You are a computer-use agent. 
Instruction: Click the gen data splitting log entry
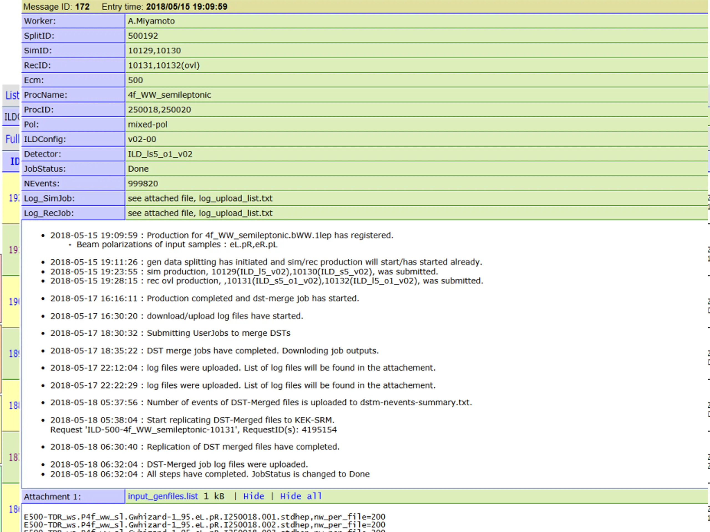coord(266,262)
